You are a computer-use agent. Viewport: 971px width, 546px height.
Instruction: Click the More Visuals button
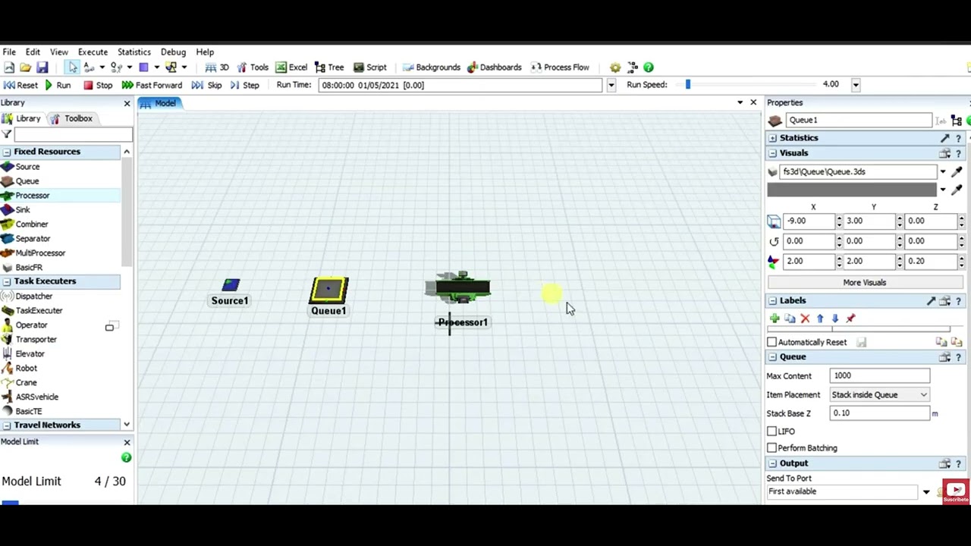tap(864, 283)
